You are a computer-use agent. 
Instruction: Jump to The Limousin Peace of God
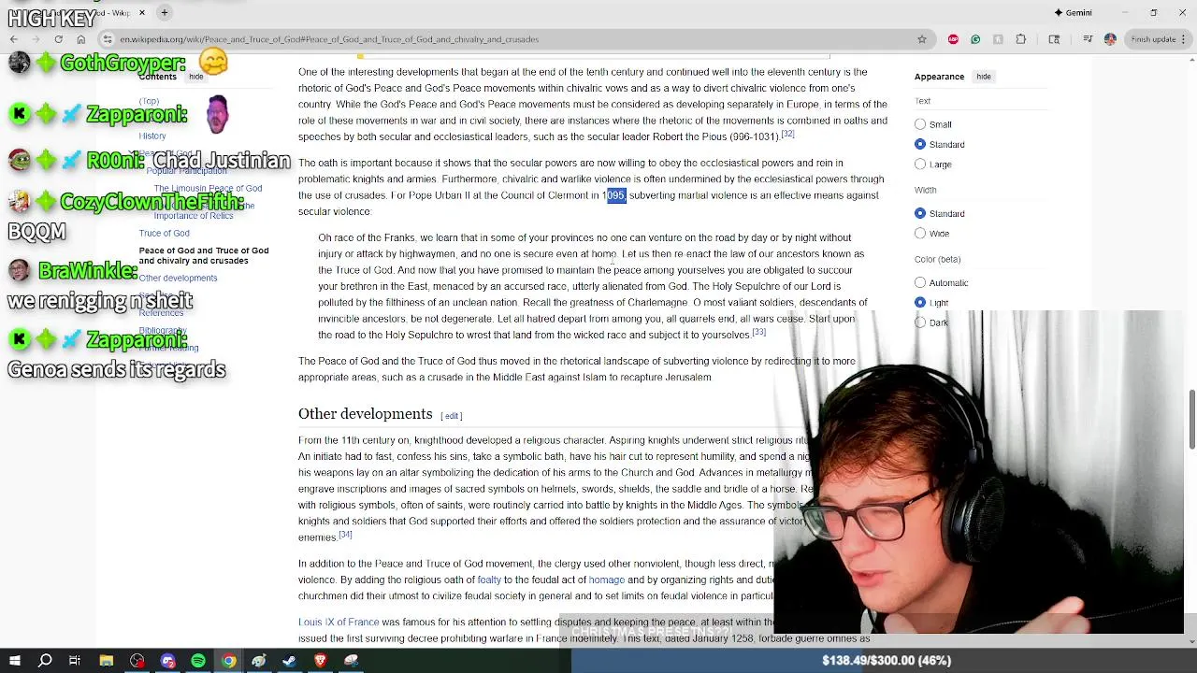point(208,188)
